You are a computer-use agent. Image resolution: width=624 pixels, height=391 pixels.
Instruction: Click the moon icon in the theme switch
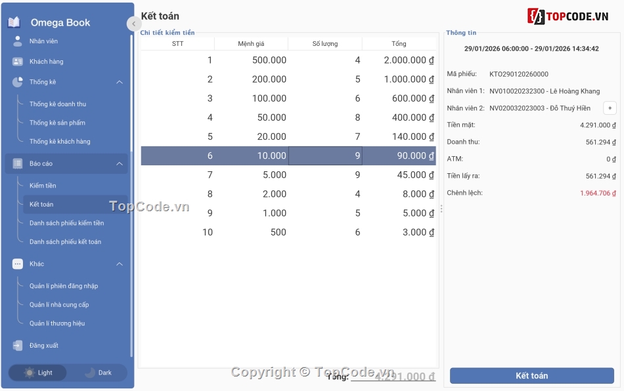click(90, 373)
